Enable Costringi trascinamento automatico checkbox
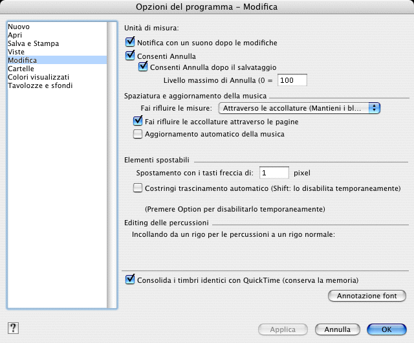Screen dimensions: 414x343 (x=137, y=188)
